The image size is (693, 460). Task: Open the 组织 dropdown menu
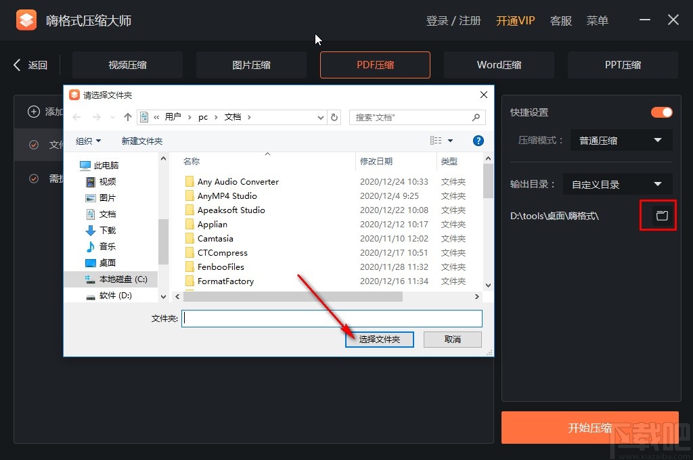[89, 141]
